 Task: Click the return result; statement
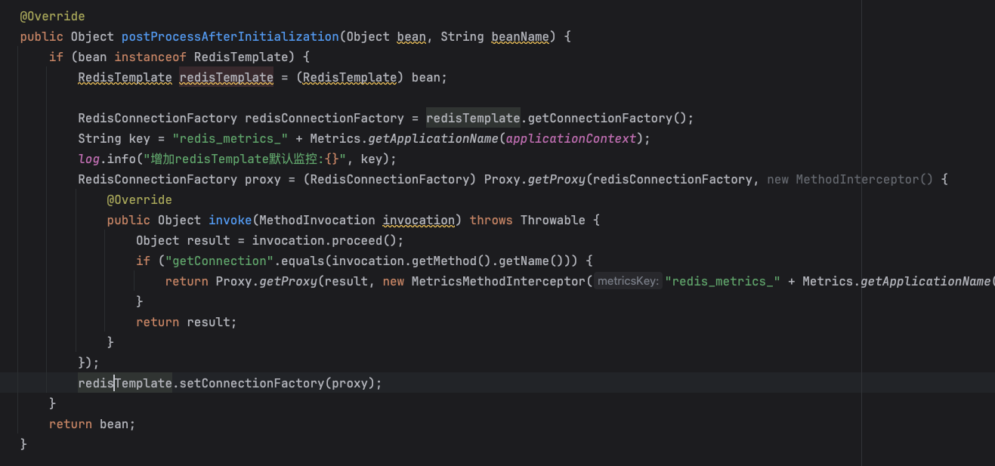click(x=187, y=322)
